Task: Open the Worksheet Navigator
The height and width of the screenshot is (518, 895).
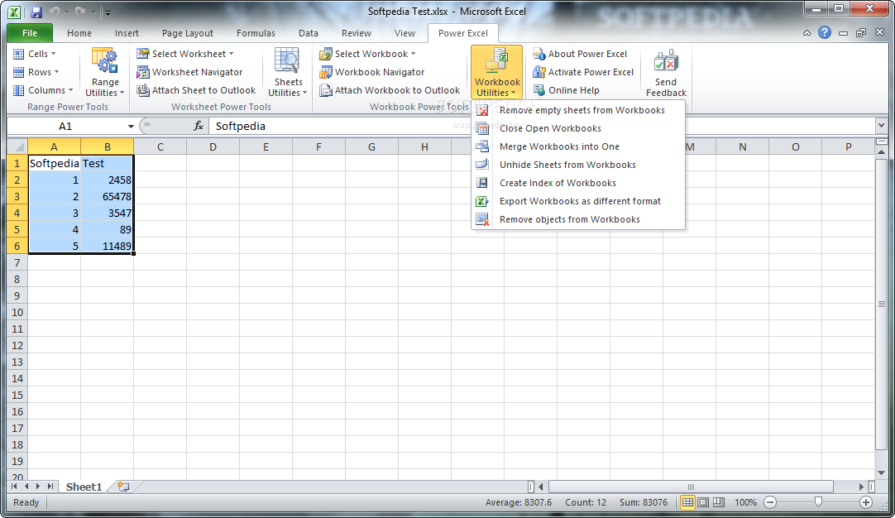Action: click(189, 72)
